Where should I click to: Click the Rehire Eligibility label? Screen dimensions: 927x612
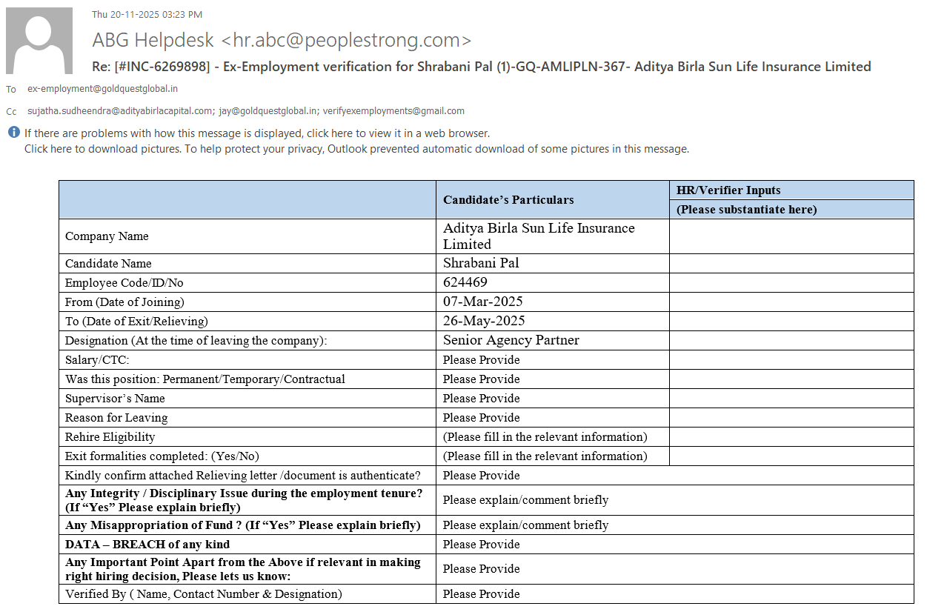[x=110, y=437]
